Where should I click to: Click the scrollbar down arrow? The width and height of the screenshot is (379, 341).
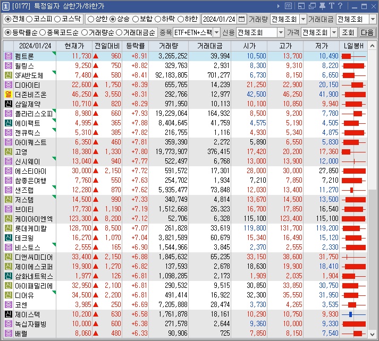[372, 334]
